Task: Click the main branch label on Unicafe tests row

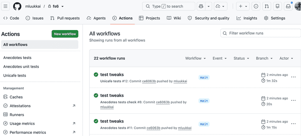Action: [x=204, y=77]
